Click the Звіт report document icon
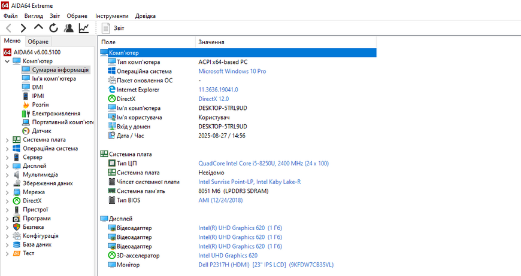The image size is (521, 276). (105, 28)
